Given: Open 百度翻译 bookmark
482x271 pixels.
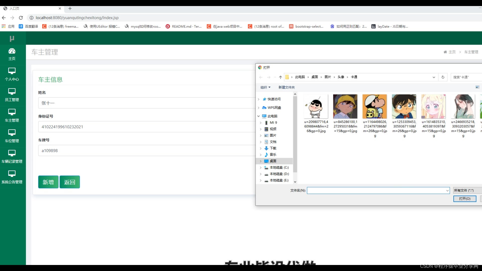Looking at the screenshot, I should pyautogui.click(x=28, y=26).
